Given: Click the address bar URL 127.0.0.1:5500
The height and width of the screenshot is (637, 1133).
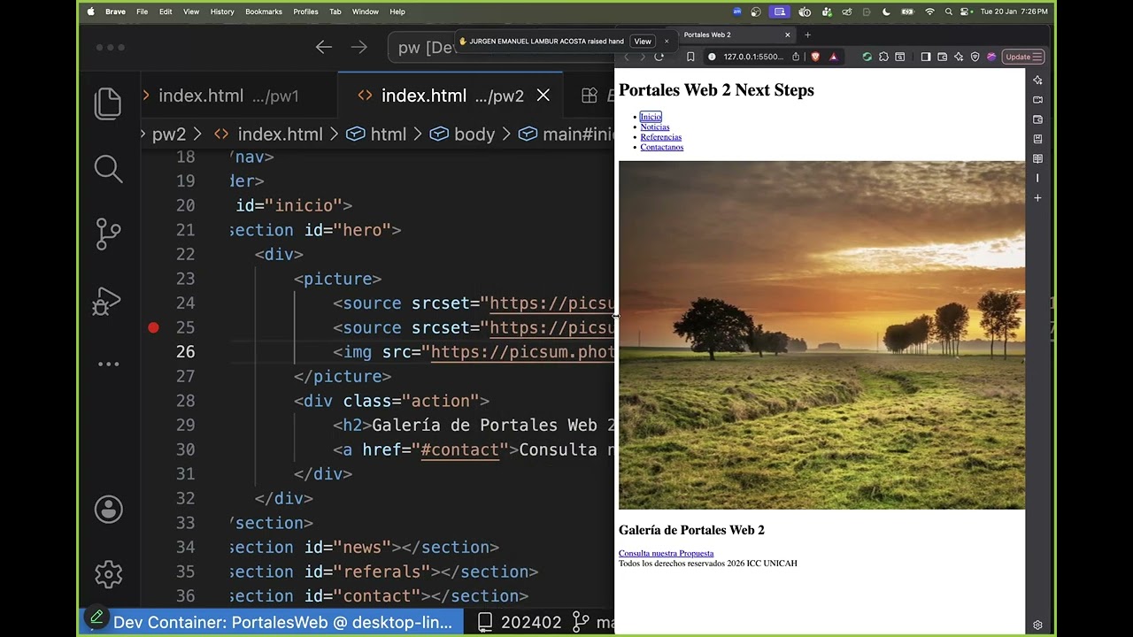Looking at the screenshot, I should tap(753, 57).
